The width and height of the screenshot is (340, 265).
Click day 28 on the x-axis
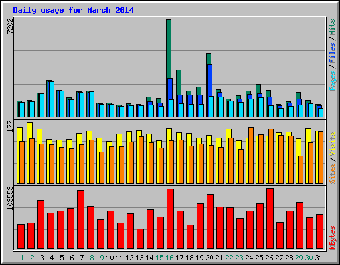[x=289, y=258]
